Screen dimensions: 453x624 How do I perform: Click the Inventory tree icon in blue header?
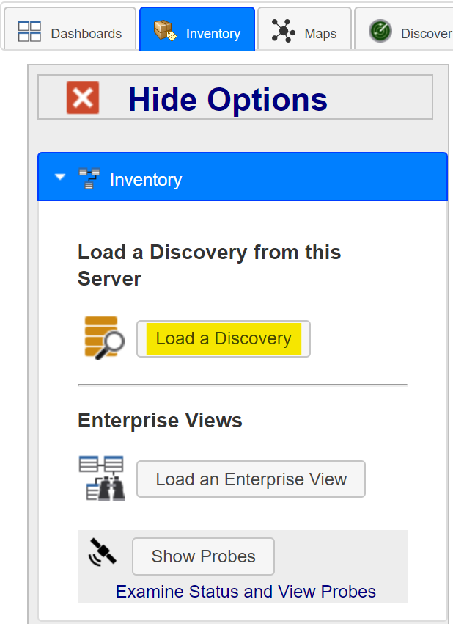tap(89, 178)
